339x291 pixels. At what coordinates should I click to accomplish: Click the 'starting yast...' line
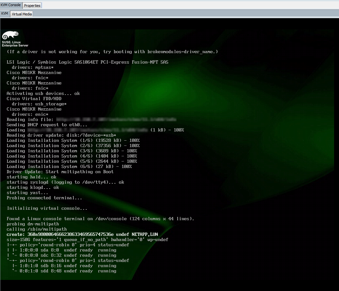[27, 192]
